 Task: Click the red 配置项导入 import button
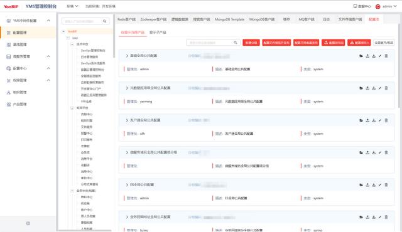click(x=359, y=43)
